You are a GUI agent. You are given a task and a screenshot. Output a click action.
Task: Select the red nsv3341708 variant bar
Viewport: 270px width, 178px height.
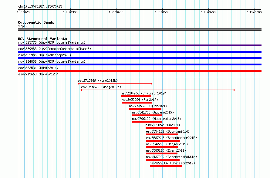point(147,115)
